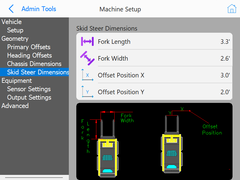Click the Offset Position Y axis icon

click(x=87, y=92)
